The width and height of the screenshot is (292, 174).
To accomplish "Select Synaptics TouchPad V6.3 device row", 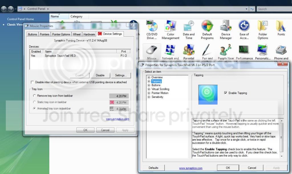I will 80,56.
